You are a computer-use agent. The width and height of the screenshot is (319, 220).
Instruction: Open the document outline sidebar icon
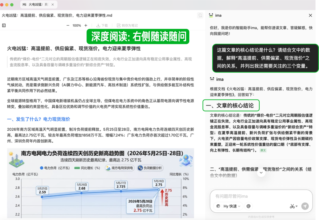pos(4,25)
